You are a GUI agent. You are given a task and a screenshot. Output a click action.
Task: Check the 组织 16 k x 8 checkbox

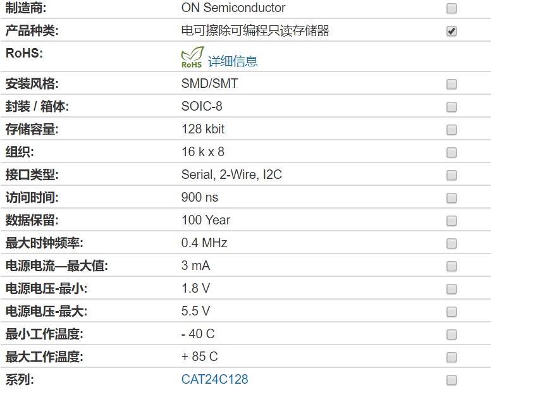pos(452,152)
